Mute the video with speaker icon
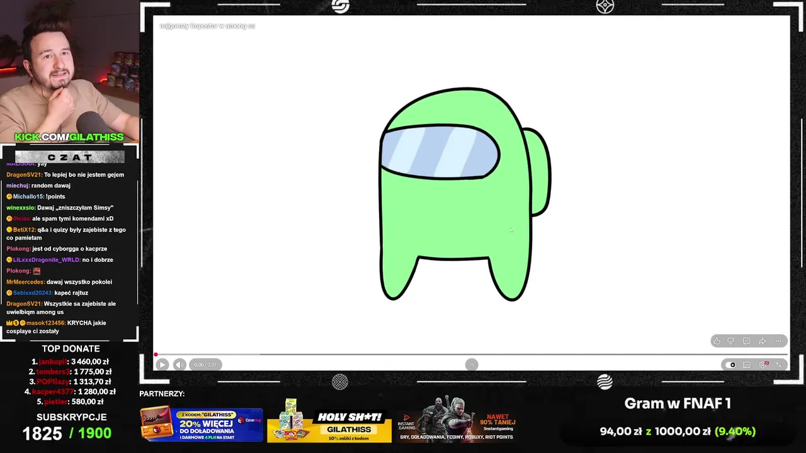This screenshot has height=453, width=806. (179, 364)
